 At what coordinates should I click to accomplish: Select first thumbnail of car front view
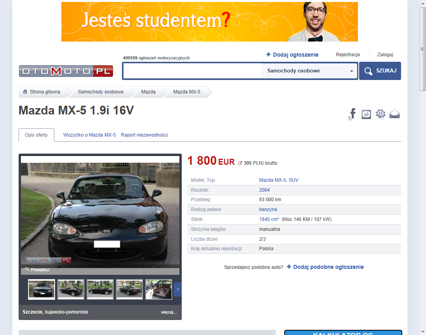(x=42, y=289)
